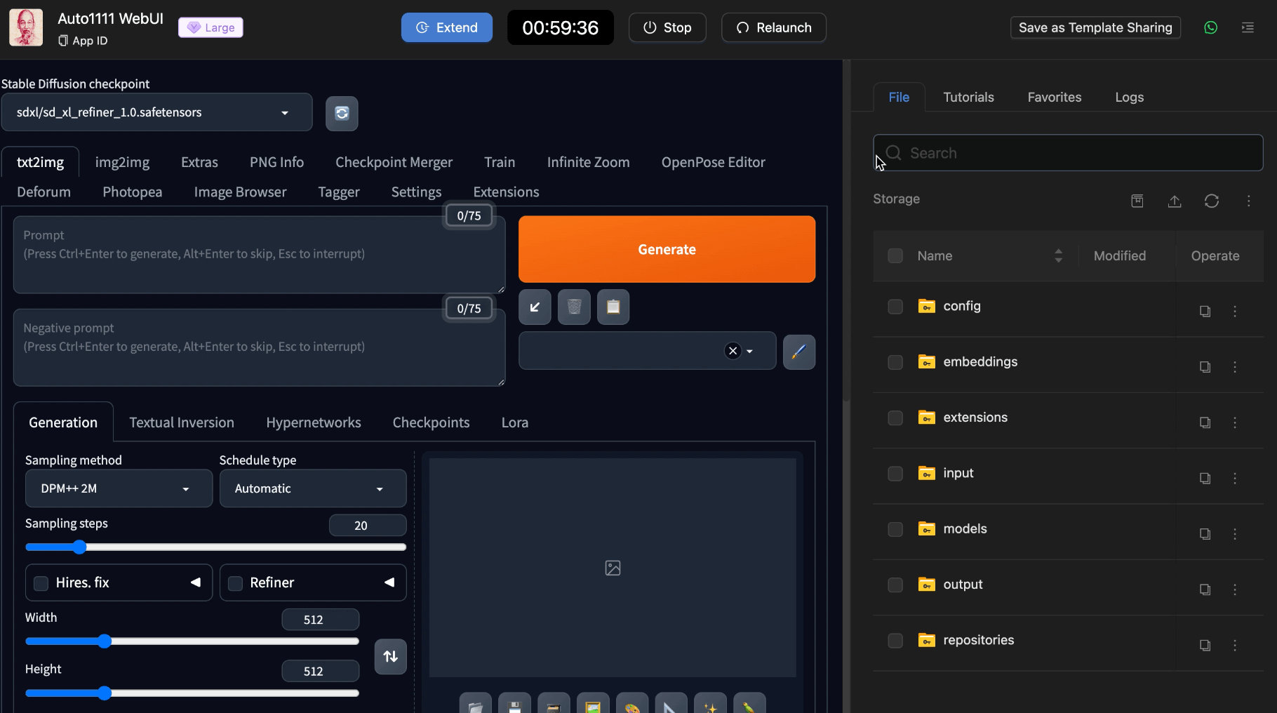Click the Negative prompt text area
1277x713 pixels.
point(259,347)
